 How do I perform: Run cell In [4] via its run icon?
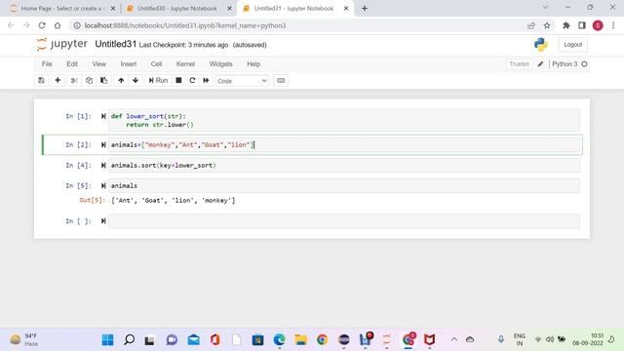[x=103, y=165]
